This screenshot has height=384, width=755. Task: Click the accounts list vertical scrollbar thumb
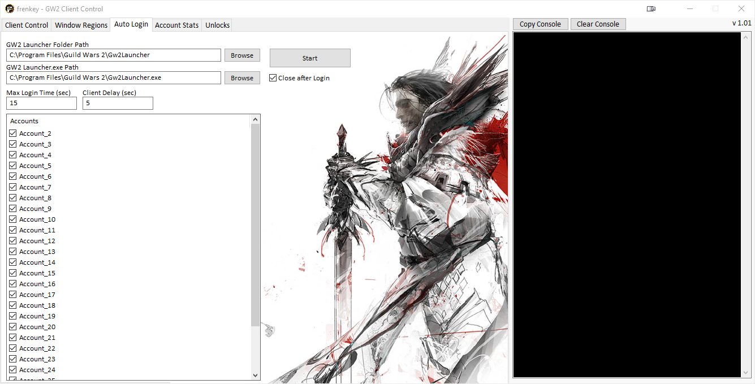255,226
